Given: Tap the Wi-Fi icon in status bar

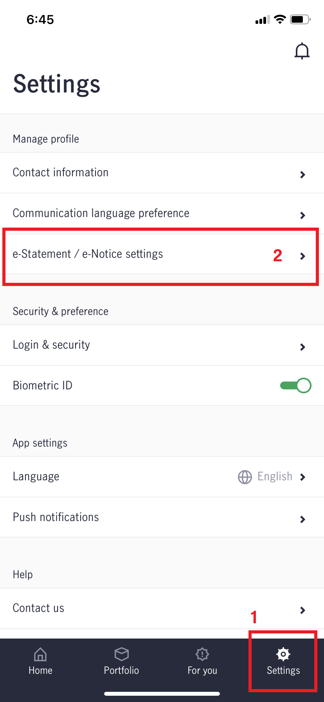Looking at the screenshot, I should [x=280, y=19].
